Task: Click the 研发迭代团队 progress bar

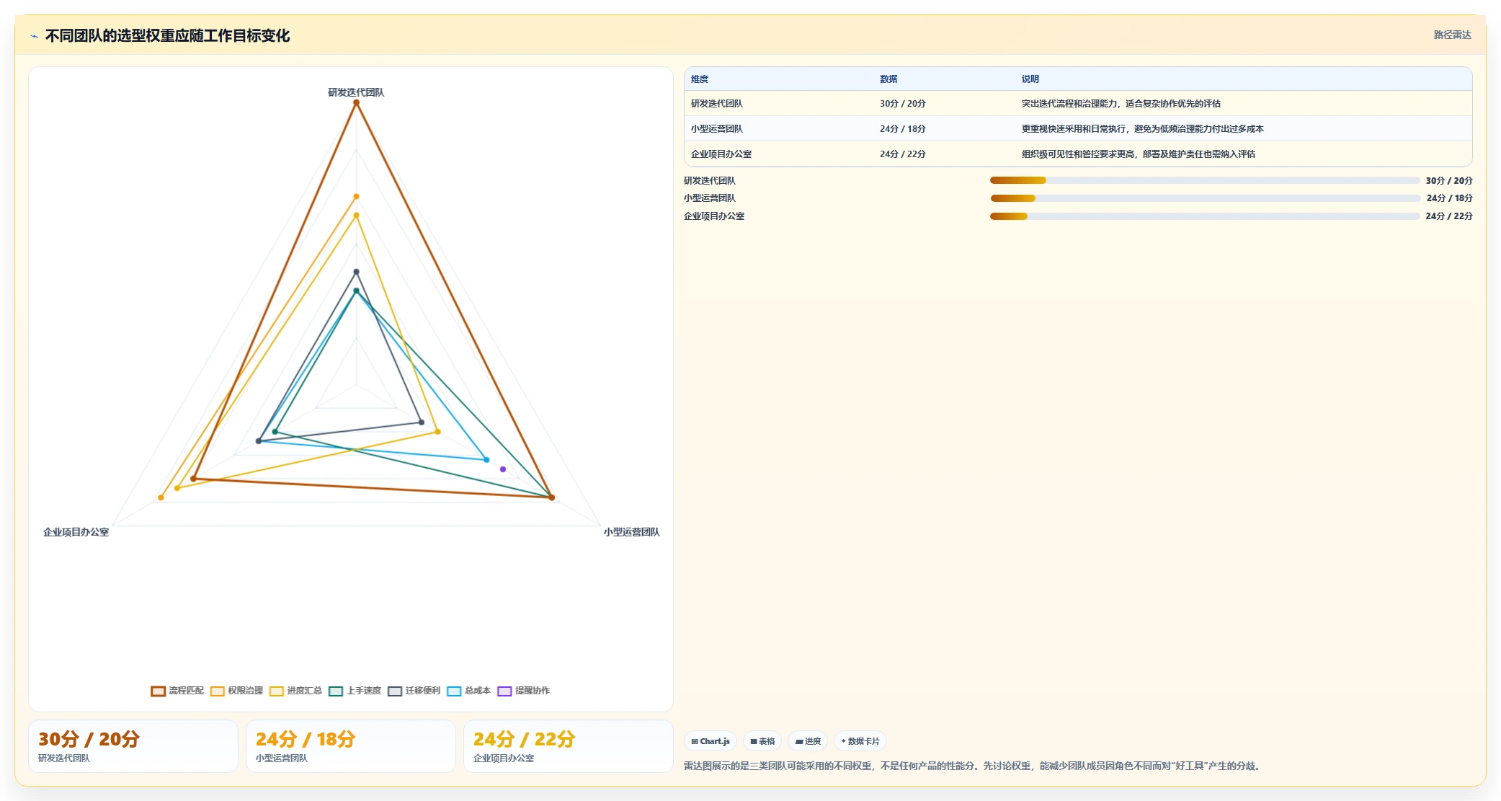Action: point(1204,180)
